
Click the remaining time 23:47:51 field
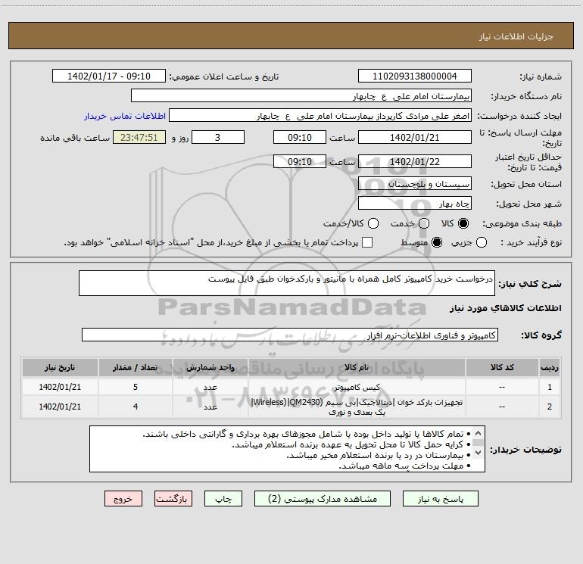point(139,137)
